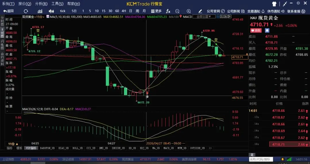Screen dimensions: 310x164
Task: Toggle the 自选 favorite heart button
Action: 256,30
